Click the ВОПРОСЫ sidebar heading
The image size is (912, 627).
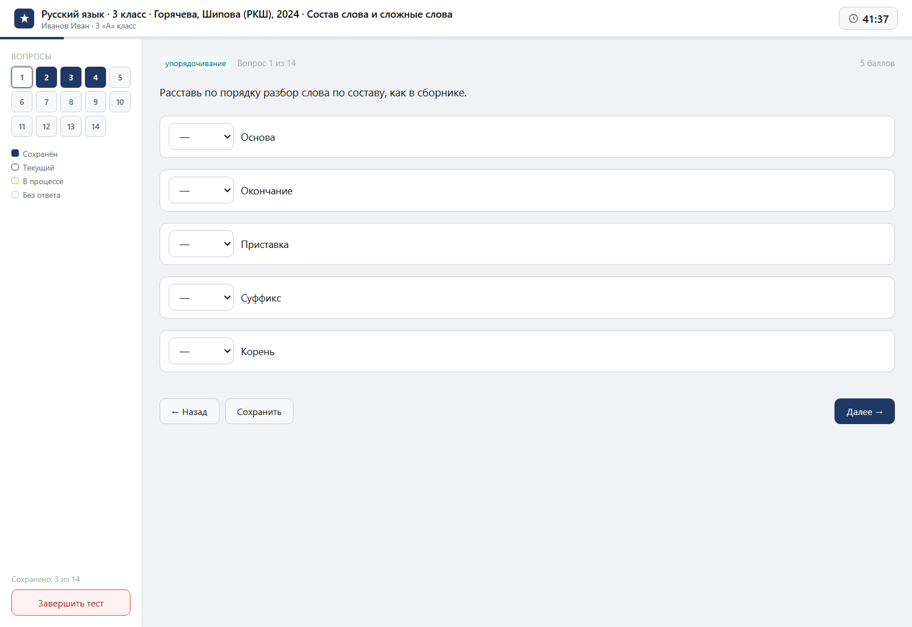coord(31,56)
